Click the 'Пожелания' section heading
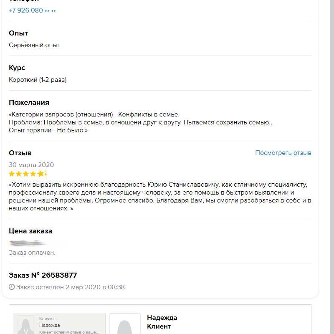 pyautogui.click(x=29, y=102)
